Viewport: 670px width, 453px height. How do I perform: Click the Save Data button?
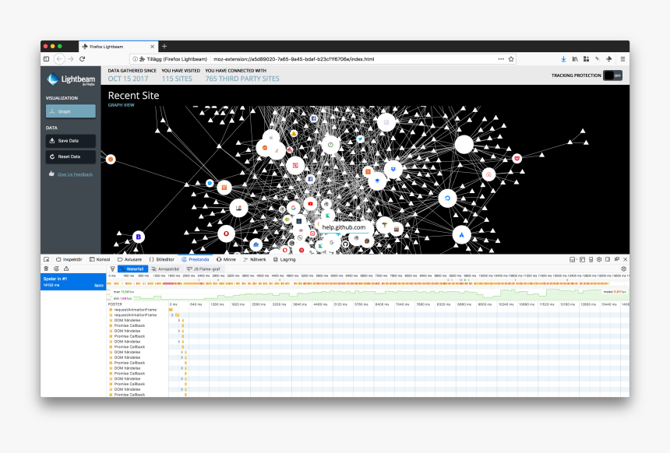[x=70, y=140]
